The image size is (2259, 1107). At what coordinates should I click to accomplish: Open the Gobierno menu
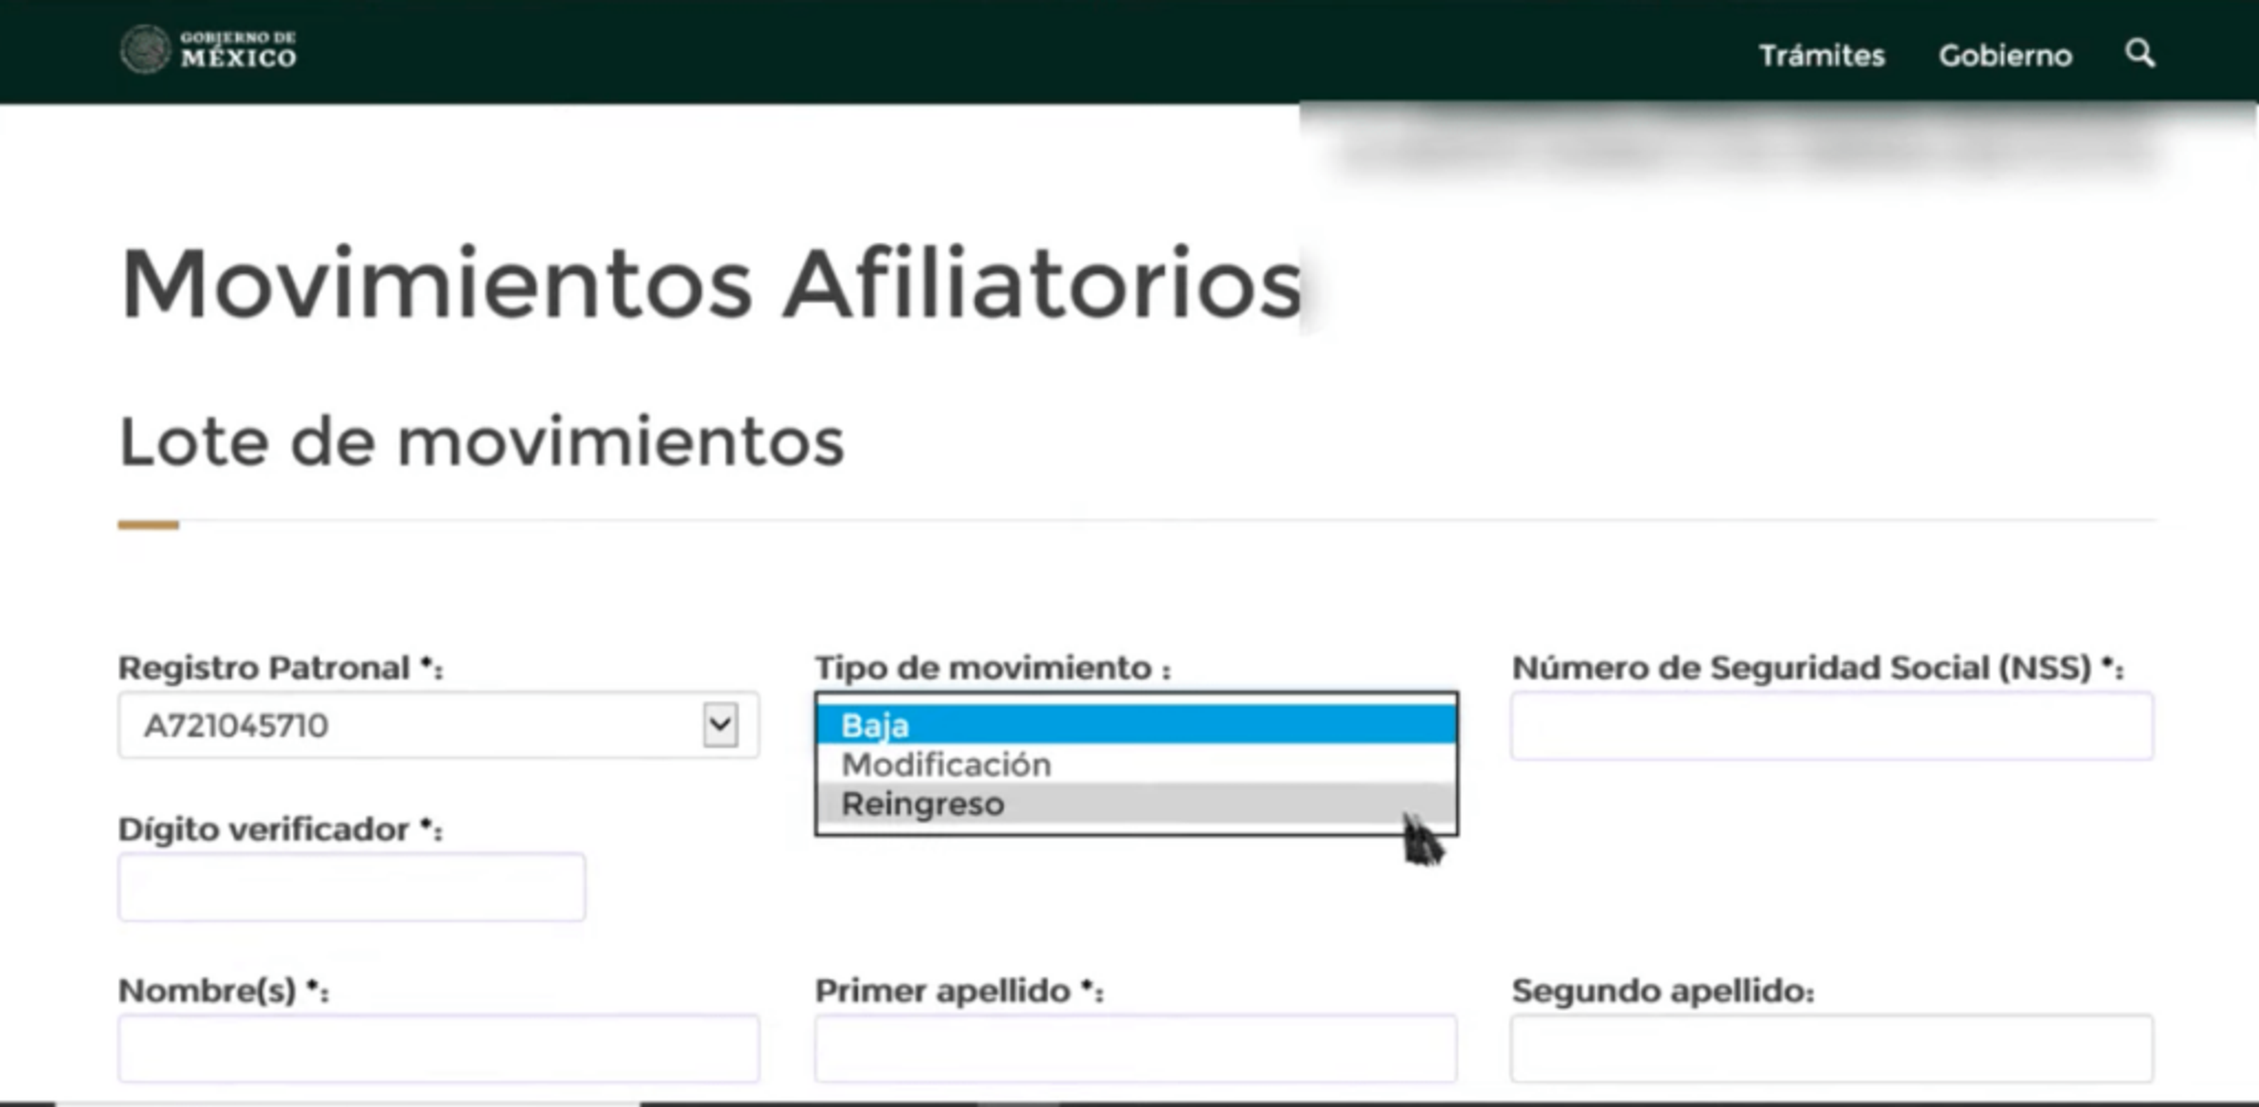click(x=2005, y=55)
